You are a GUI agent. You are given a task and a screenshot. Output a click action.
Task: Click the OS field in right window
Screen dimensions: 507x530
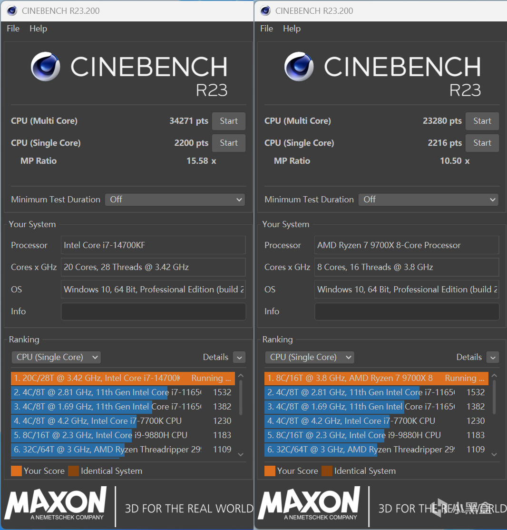coord(407,290)
